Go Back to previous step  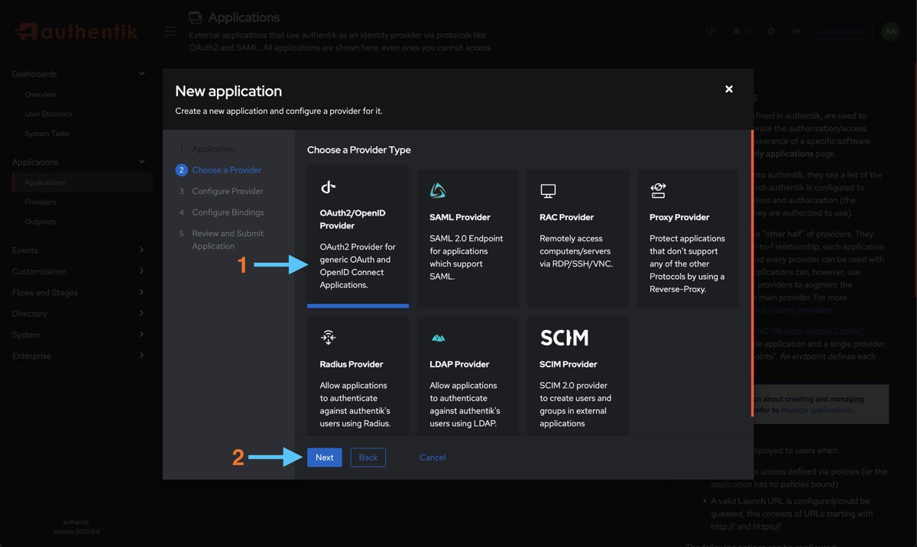(x=368, y=457)
